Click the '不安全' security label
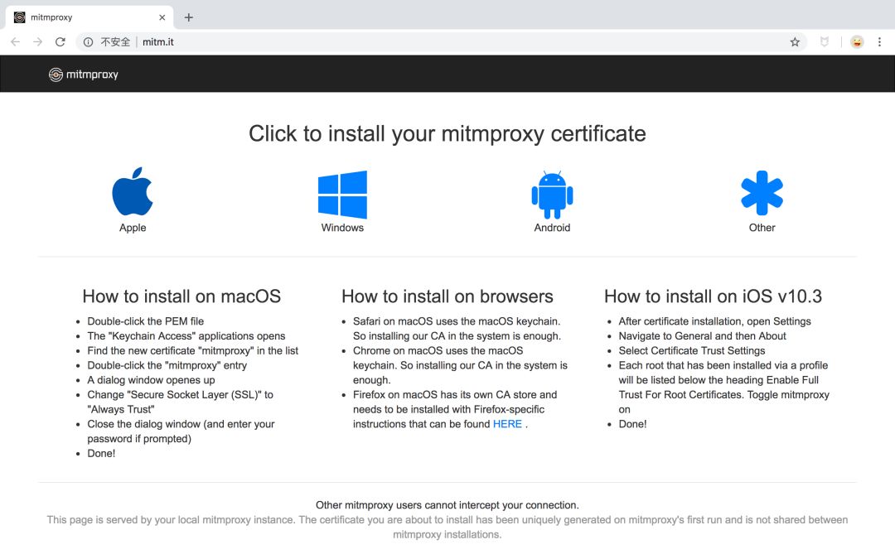The width and height of the screenshot is (895, 559). (114, 41)
